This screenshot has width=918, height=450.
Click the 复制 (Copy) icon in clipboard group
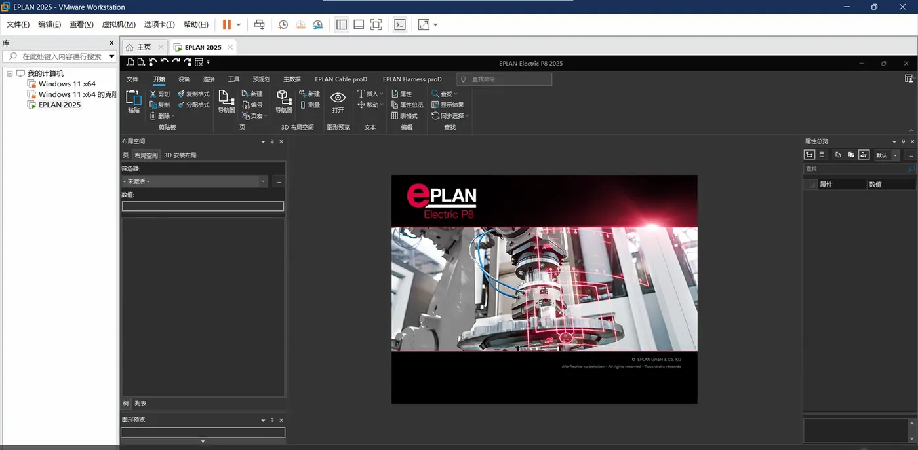point(153,104)
